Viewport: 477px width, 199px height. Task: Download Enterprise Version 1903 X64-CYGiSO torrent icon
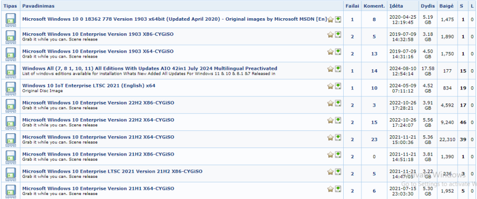338,52
